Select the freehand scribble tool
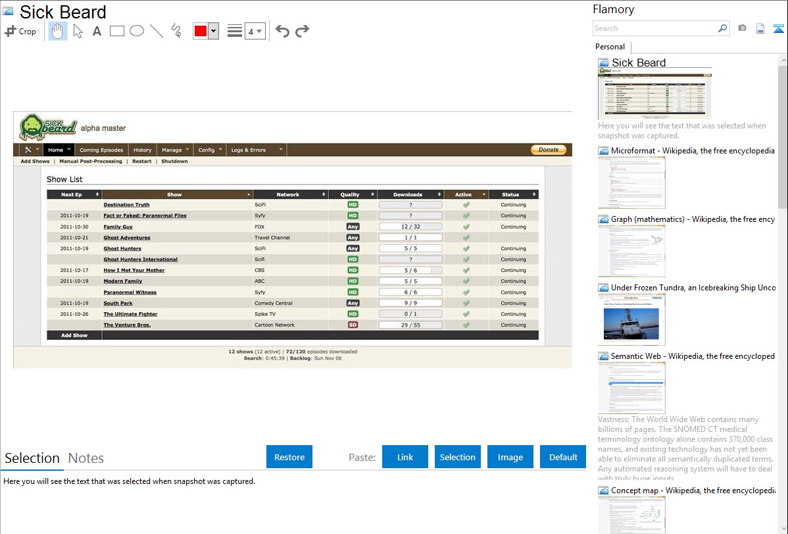This screenshot has height=534, width=788. (176, 31)
